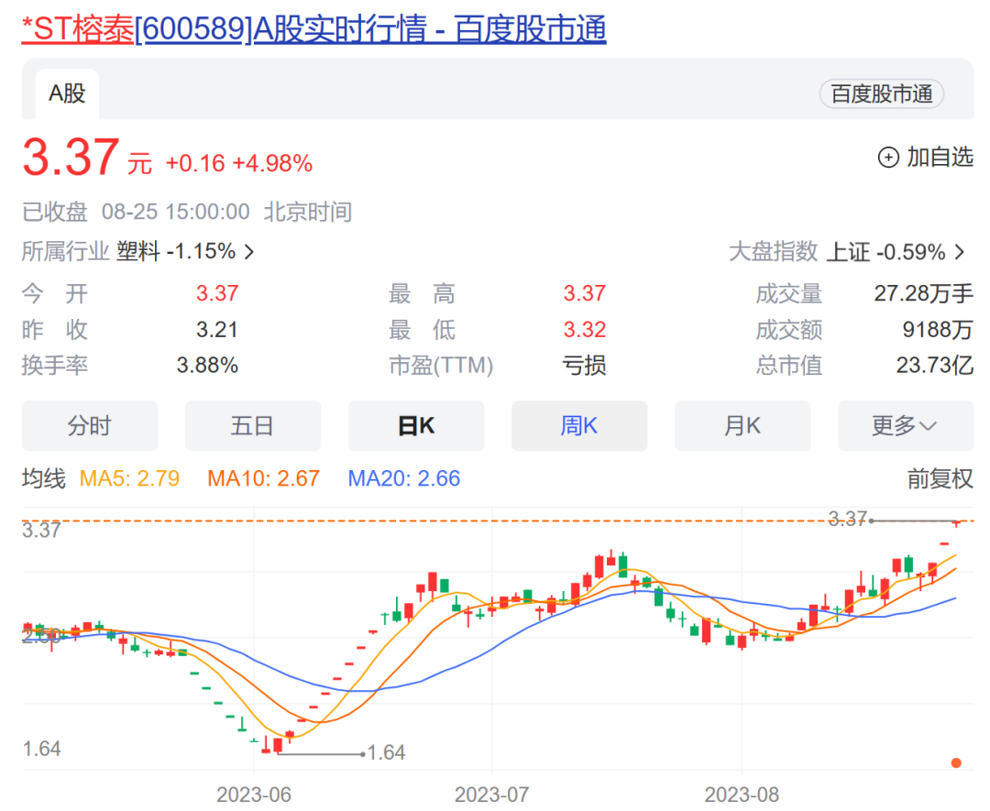Open the 塑料 industry link
The width and height of the screenshot is (990, 811).
click(138, 251)
